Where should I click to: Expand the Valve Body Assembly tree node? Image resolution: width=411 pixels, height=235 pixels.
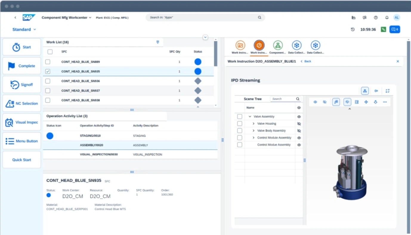254,131
